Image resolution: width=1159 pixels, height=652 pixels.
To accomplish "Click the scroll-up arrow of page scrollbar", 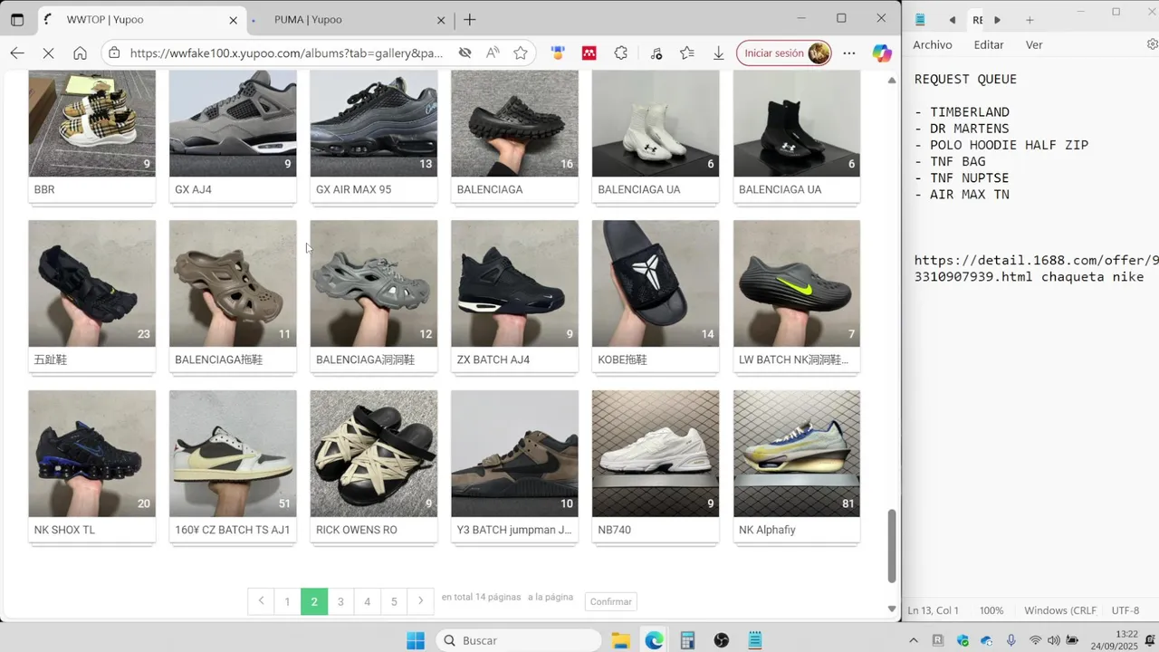I will point(891,80).
